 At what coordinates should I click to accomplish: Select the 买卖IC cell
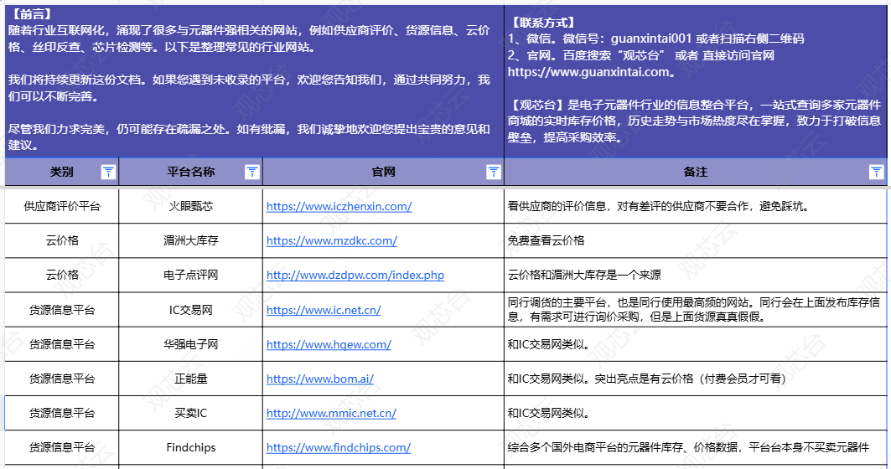[x=191, y=414]
